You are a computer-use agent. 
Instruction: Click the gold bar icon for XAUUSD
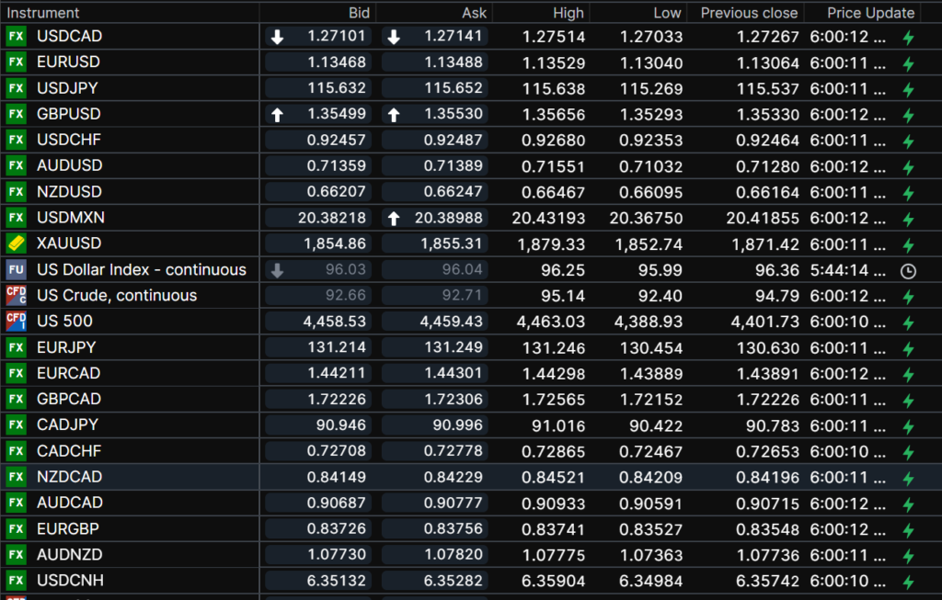(17, 243)
